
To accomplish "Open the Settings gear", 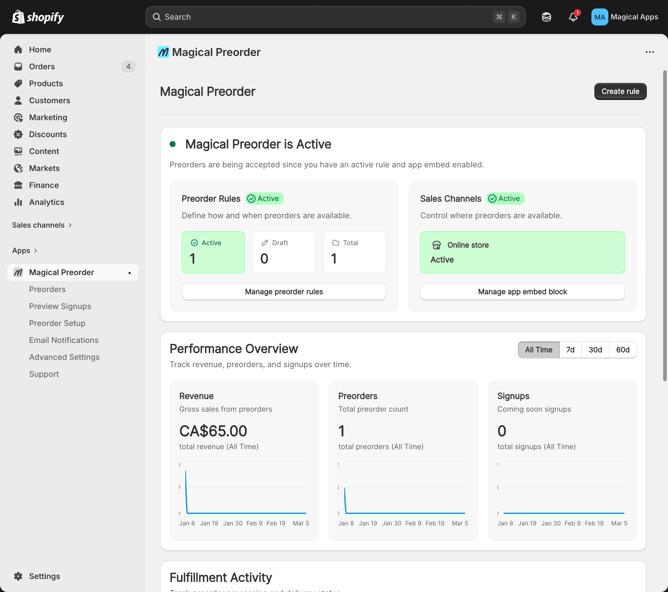I will (x=18, y=576).
